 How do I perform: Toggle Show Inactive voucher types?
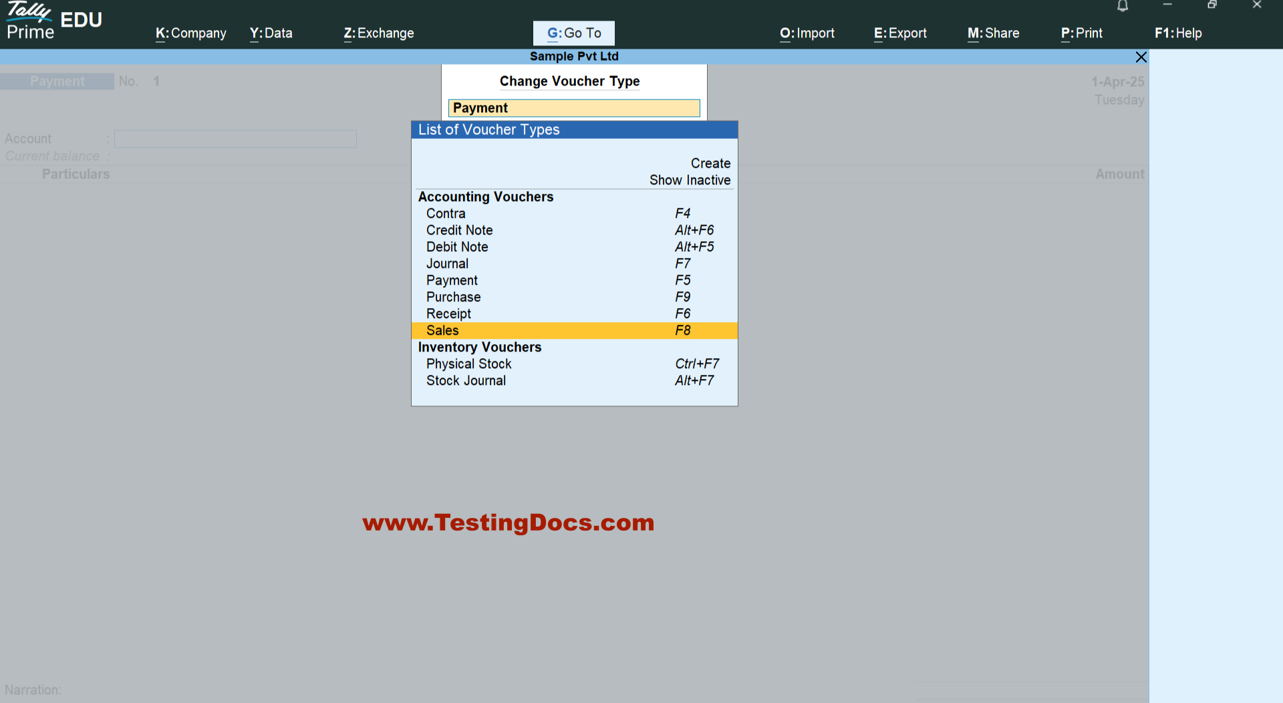[x=690, y=180]
